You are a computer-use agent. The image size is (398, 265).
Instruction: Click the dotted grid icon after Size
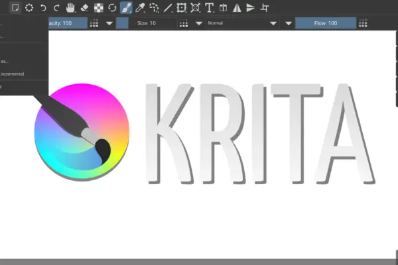(184, 23)
